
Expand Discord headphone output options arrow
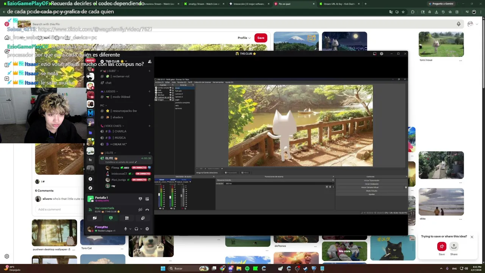click(141, 229)
